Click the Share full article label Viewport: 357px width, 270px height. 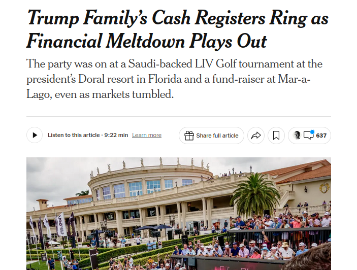click(217, 136)
